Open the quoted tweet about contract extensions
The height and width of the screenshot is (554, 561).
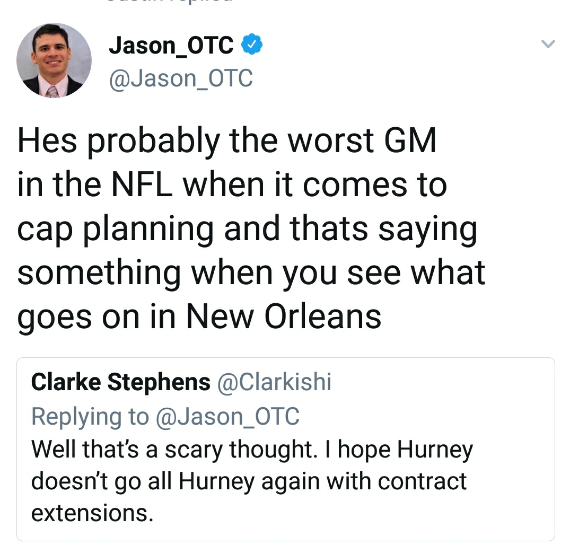click(285, 449)
